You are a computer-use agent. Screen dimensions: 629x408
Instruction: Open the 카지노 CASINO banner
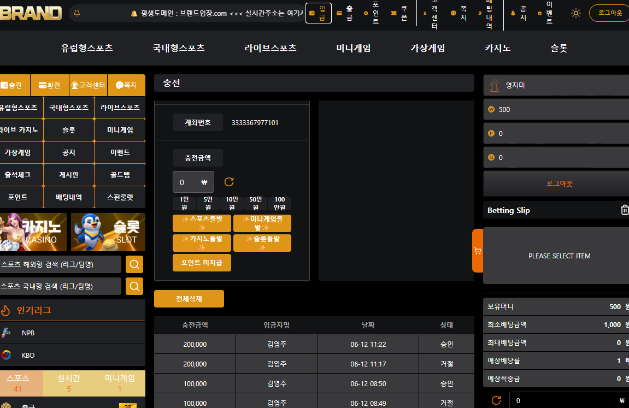pyautogui.click(x=33, y=232)
